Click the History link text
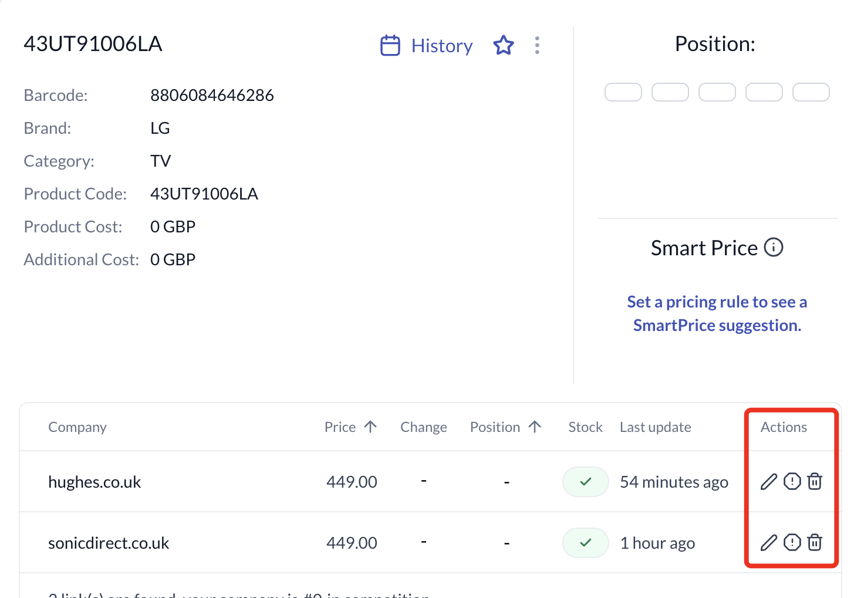 coord(442,46)
